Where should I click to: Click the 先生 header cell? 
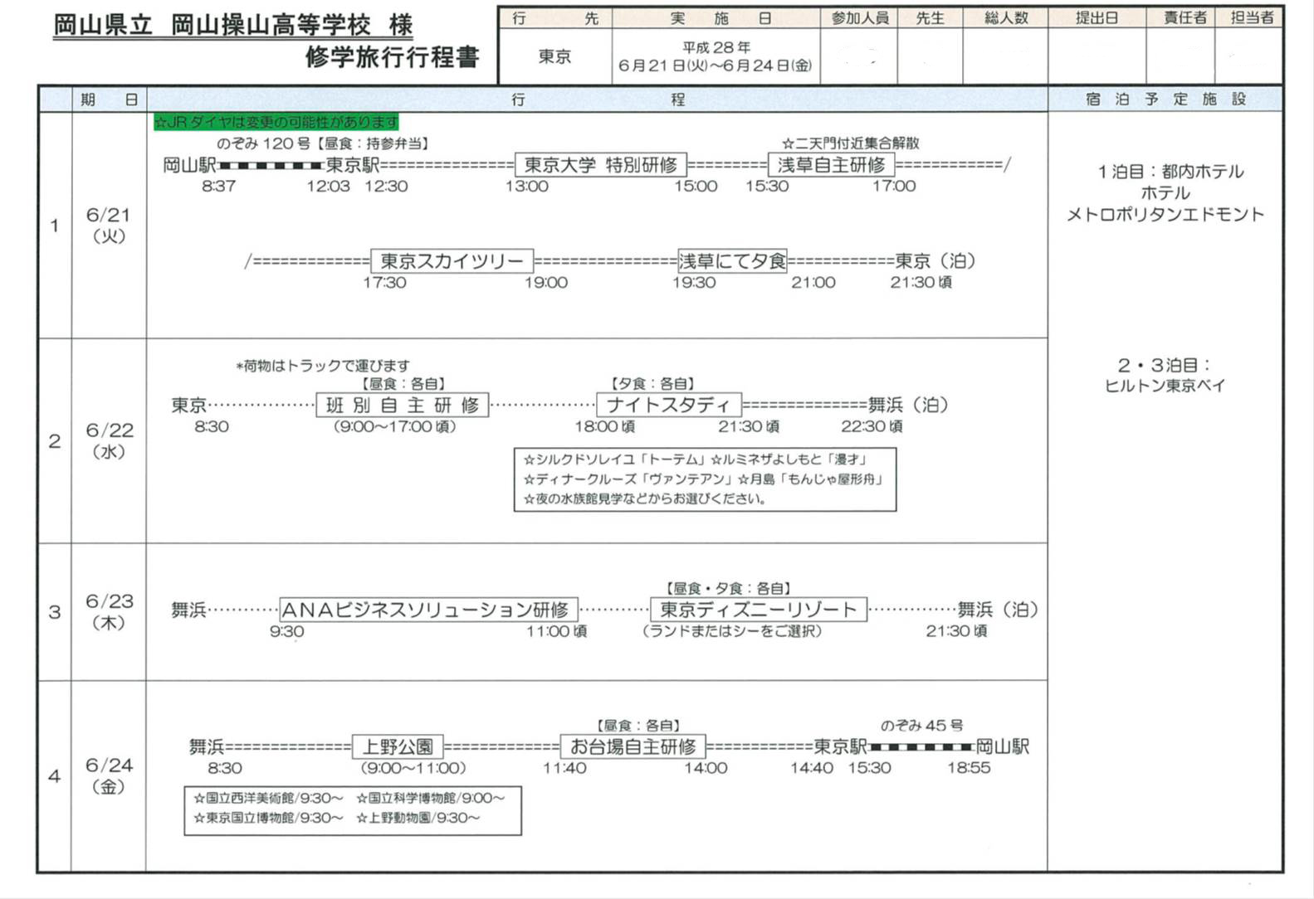click(930, 17)
